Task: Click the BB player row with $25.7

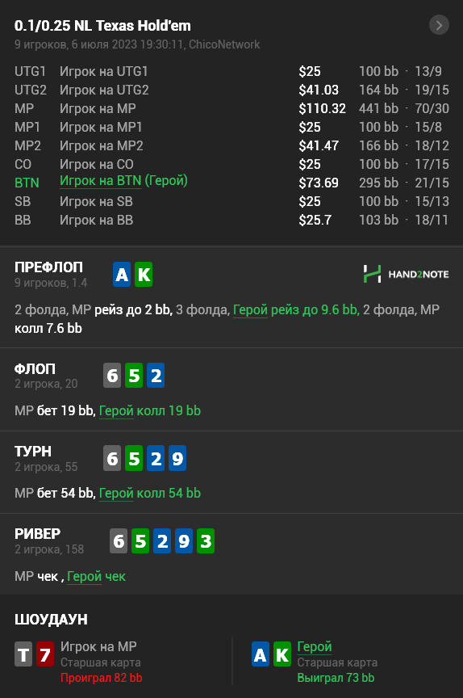Action: (x=231, y=220)
